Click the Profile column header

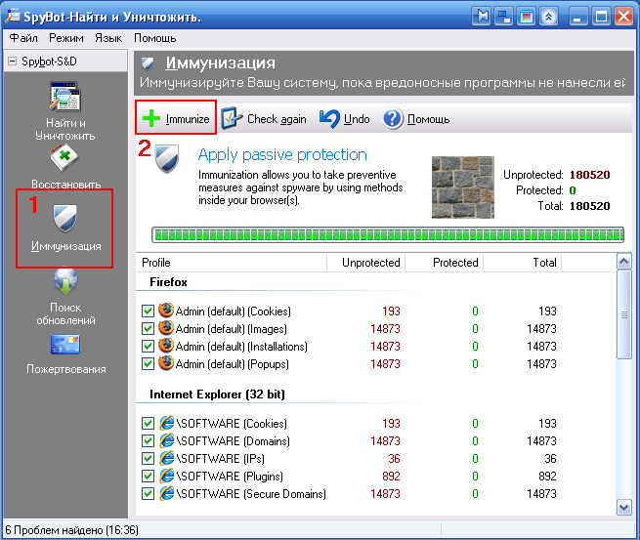(231, 263)
